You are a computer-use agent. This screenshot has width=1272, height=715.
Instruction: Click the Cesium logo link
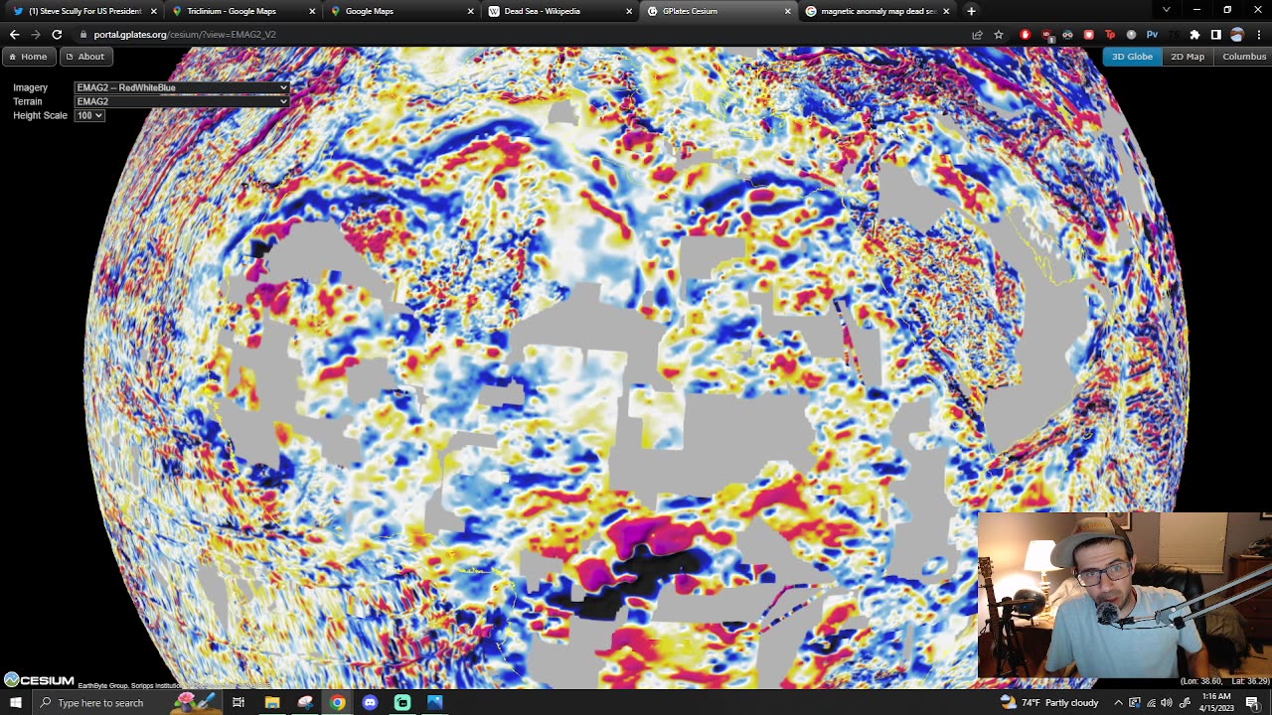point(39,680)
